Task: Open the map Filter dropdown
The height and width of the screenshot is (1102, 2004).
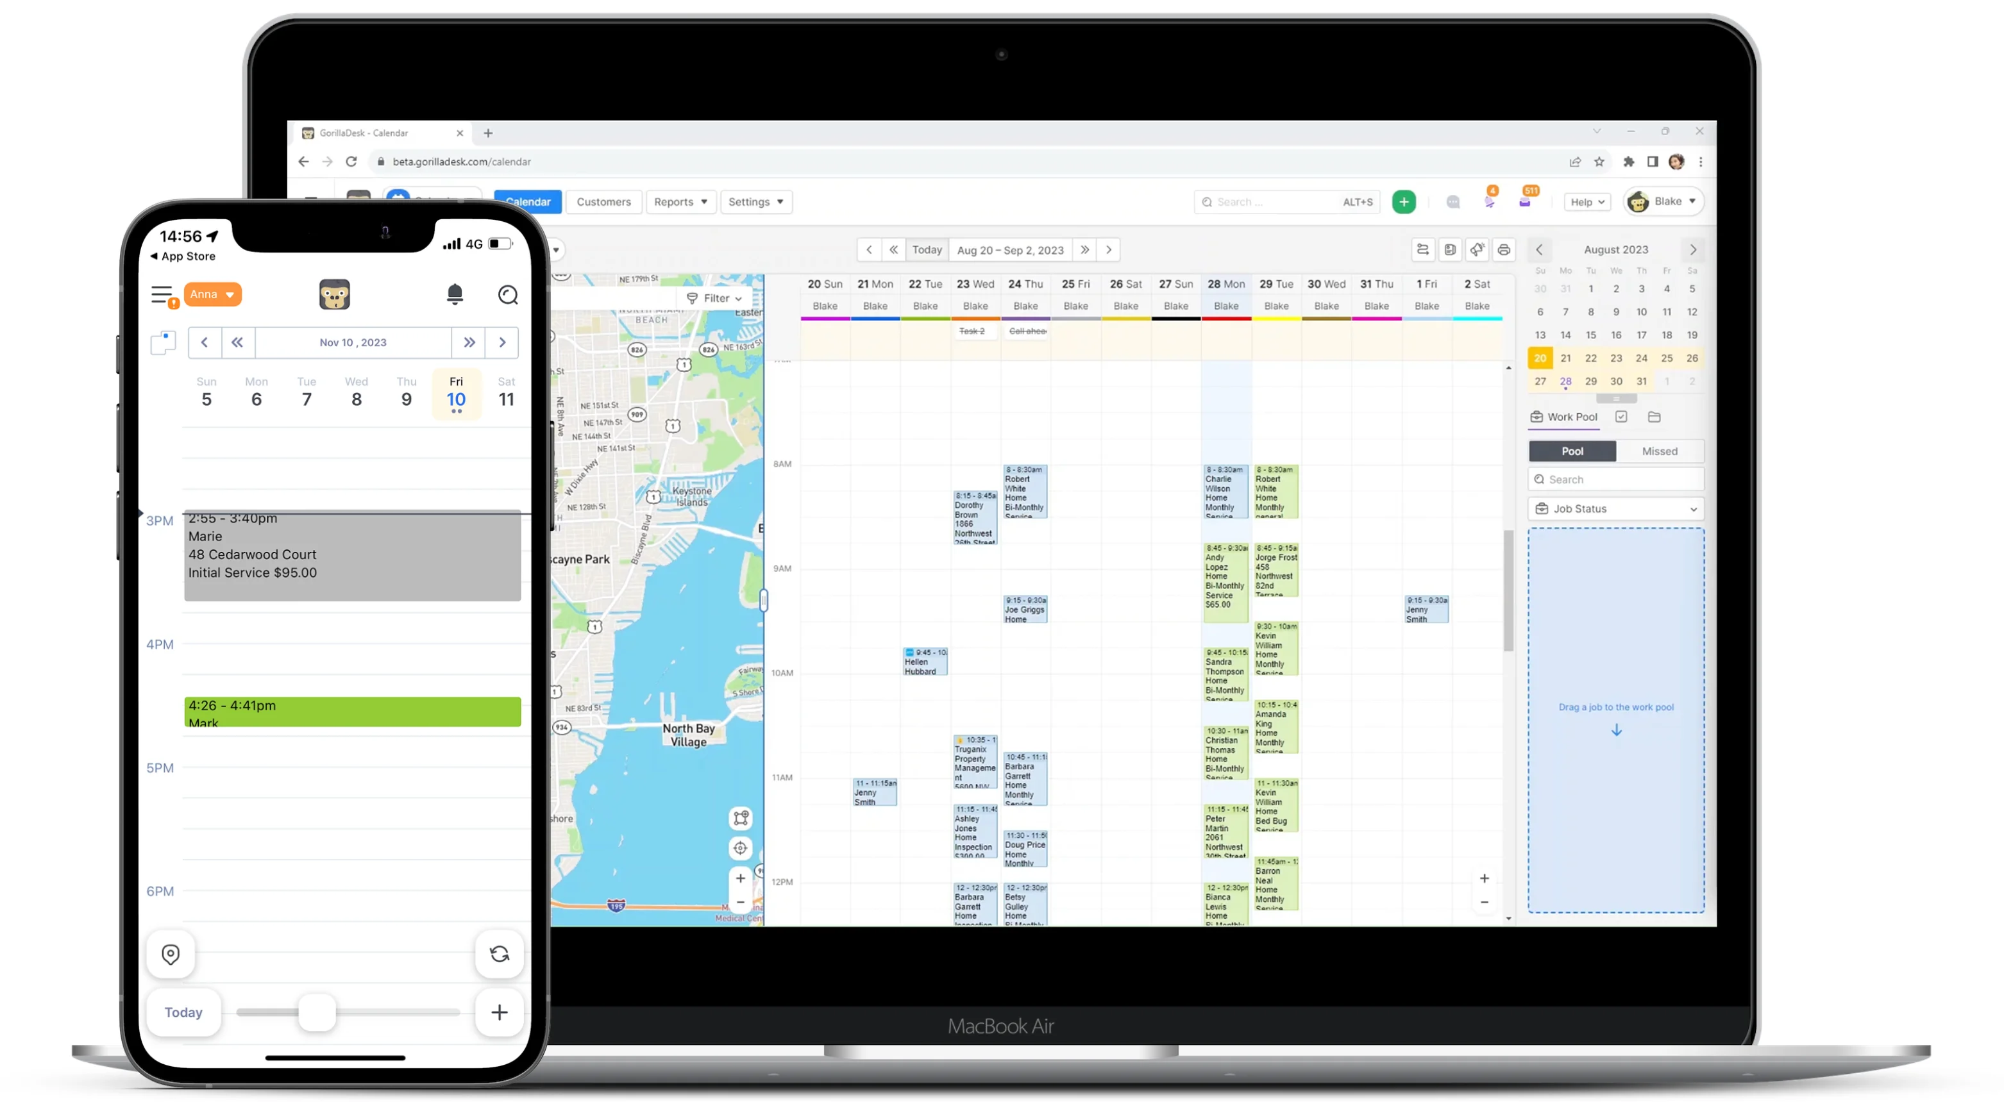Action: [714, 299]
